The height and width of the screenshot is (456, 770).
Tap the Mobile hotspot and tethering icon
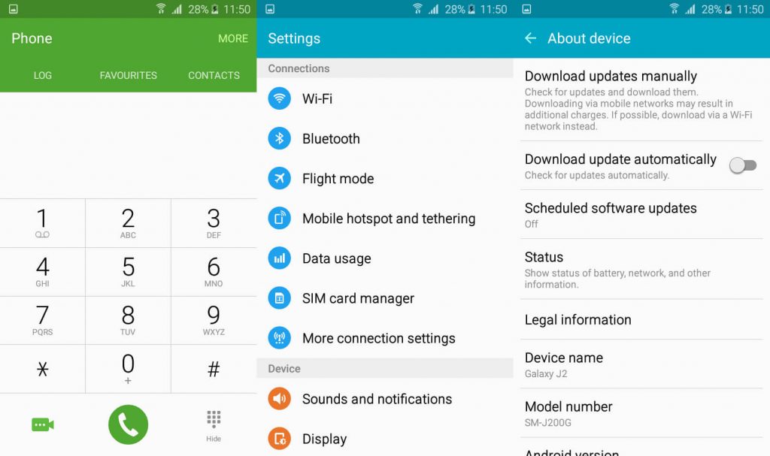(x=278, y=218)
